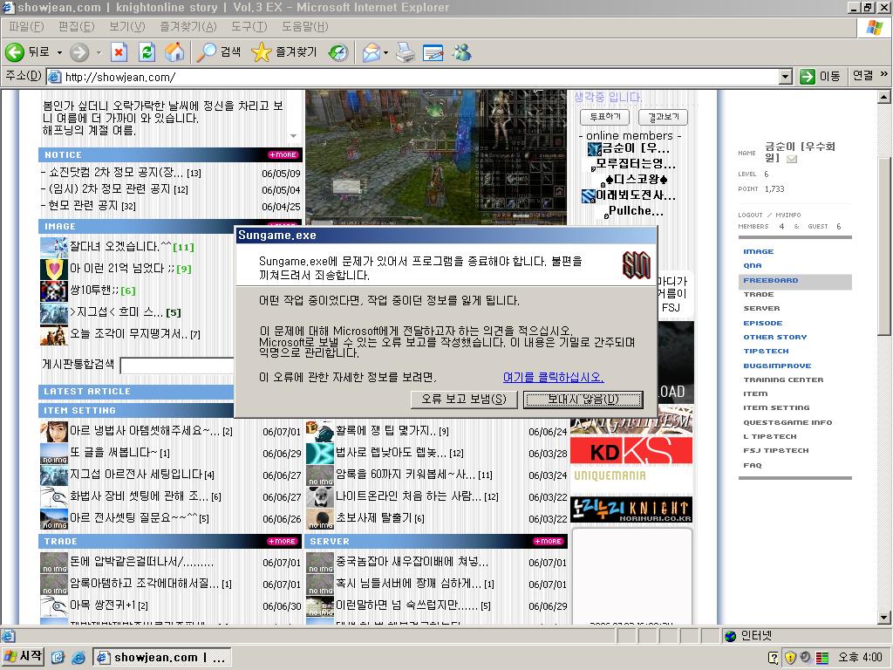Click the LOGOUT link

tap(750, 215)
